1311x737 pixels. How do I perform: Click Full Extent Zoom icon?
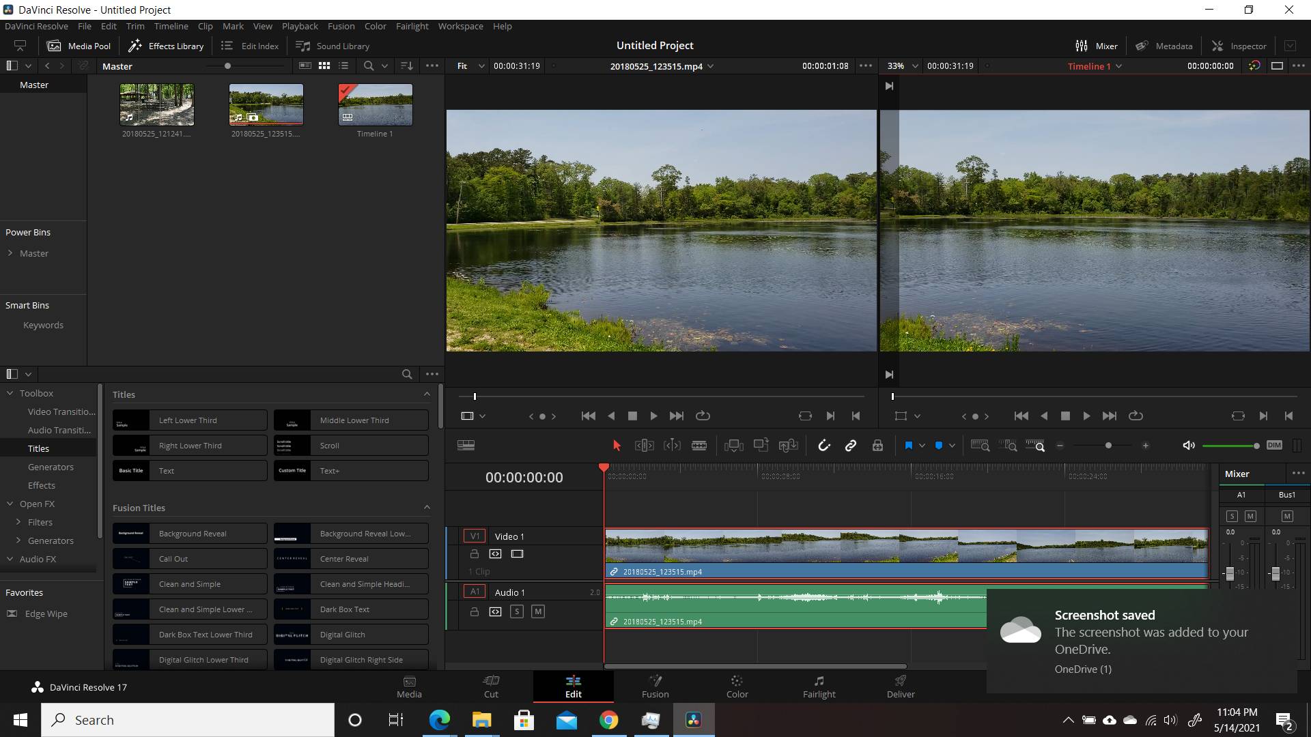pyautogui.click(x=981, y=446)
